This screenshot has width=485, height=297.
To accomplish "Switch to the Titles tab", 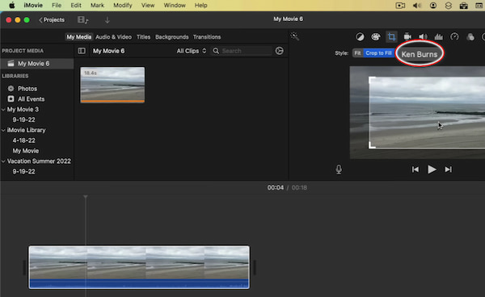I will click(144, 37).
